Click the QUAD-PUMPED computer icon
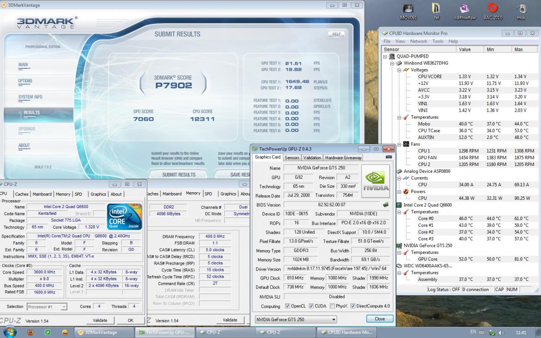This screenshot has width=541, height=338. click(392, 56)
